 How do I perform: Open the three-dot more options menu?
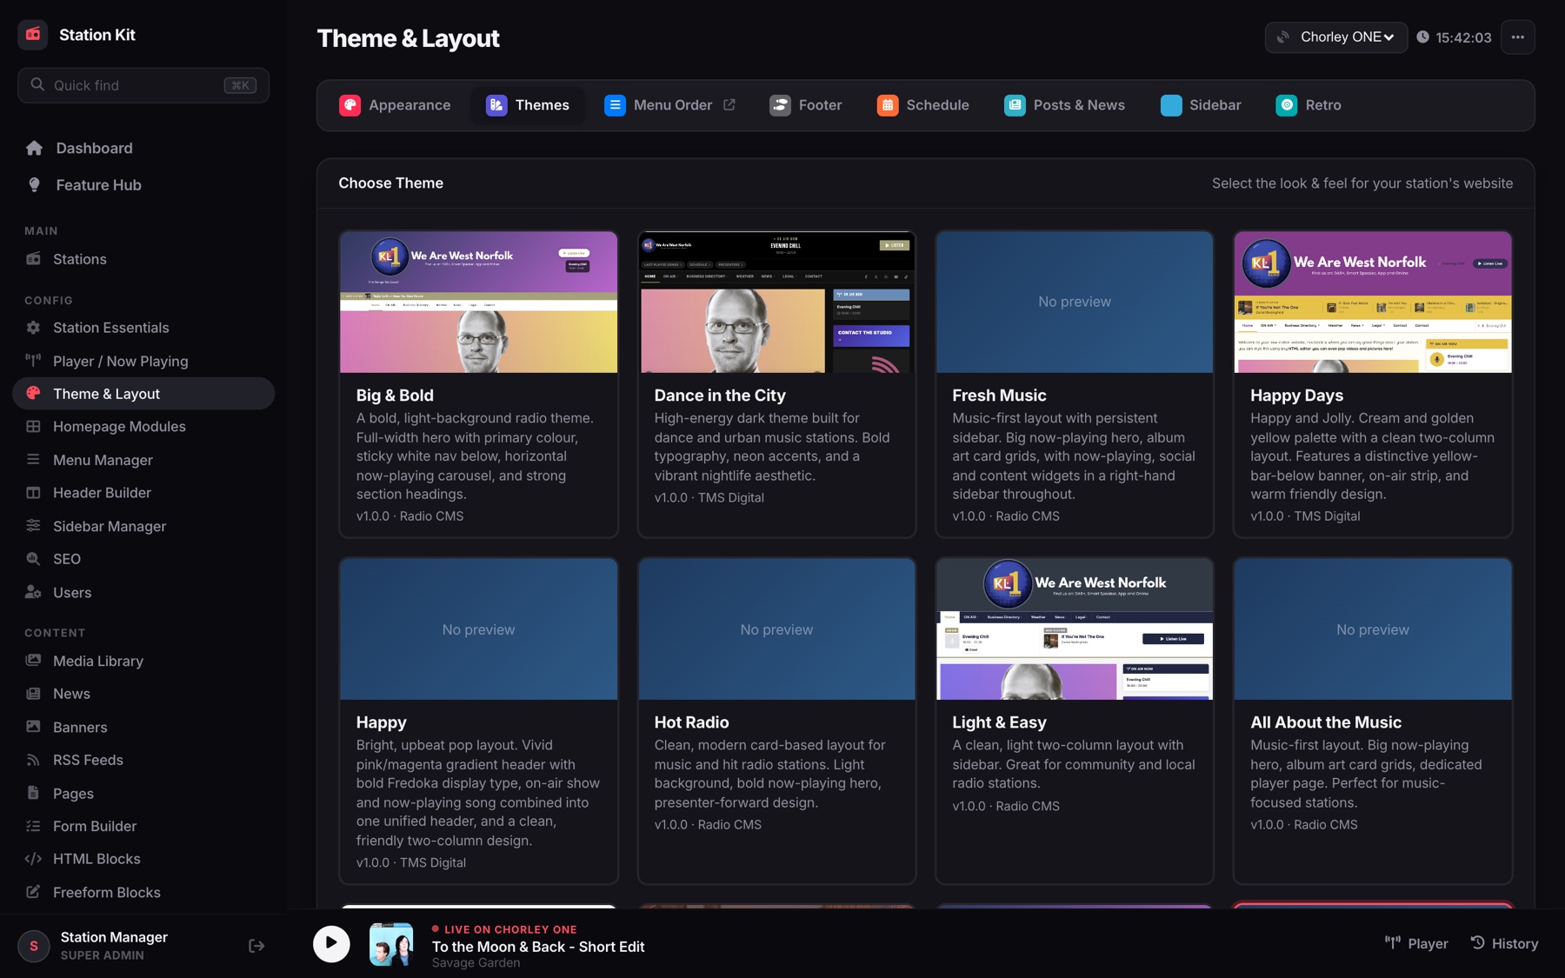coord(1517,37)
